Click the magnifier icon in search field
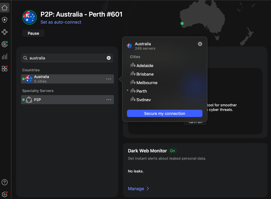The width and height of the screenshot is (271, 199). (25, 58)
